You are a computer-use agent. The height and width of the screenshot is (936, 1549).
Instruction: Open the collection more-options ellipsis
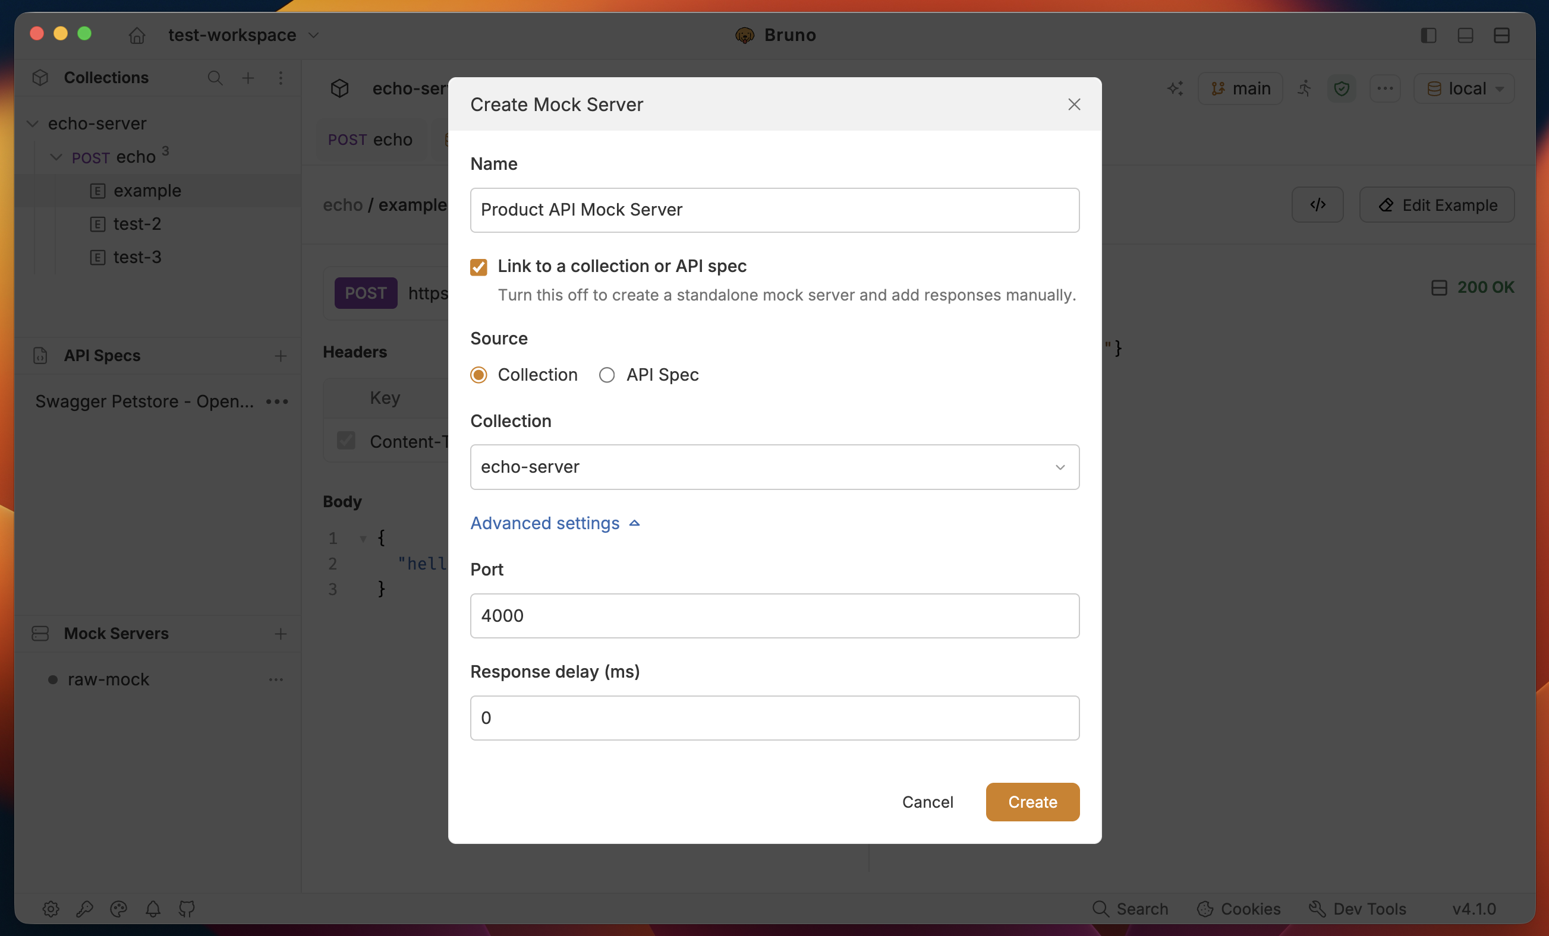1385,88
